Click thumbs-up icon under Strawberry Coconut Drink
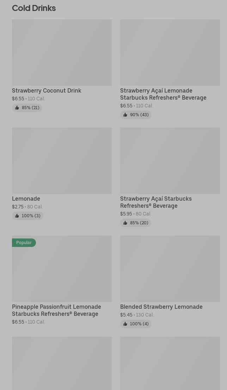Image resolution: width=227 pixels, height=390 pixels. [17, 108]
